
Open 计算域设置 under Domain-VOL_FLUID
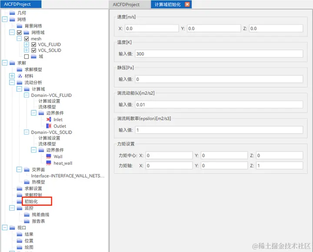tap(49, 101)
